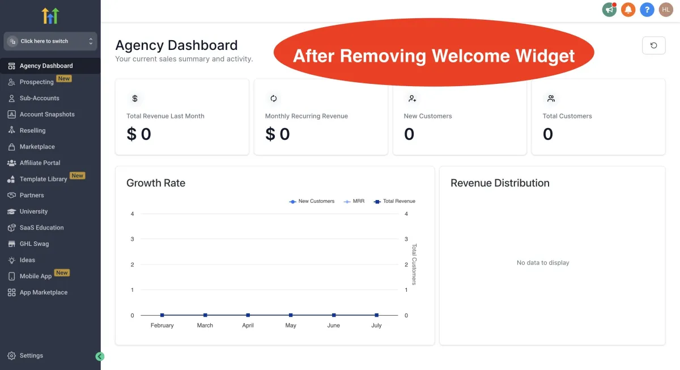The image size is (680, 370).
Task: Click the University graduation cap icon
Action: pos(11,211)
